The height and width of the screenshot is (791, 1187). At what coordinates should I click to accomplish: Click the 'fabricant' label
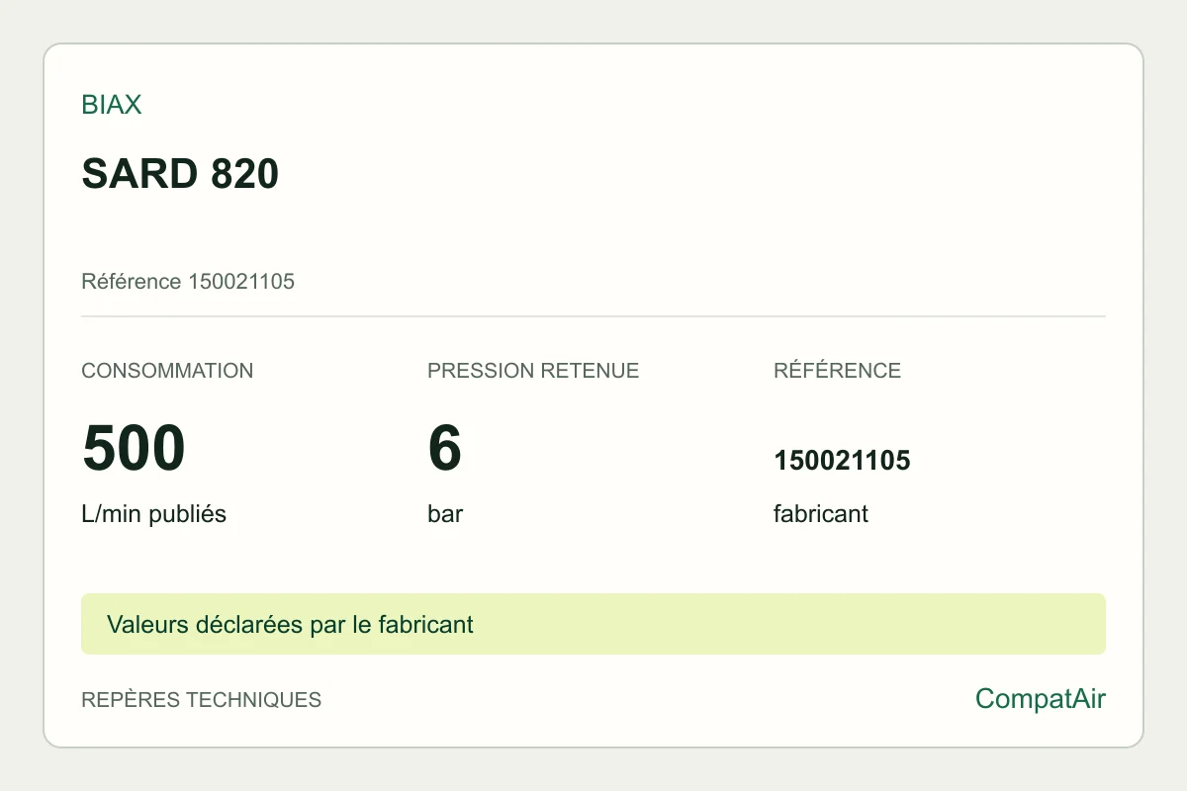point(821,514)
